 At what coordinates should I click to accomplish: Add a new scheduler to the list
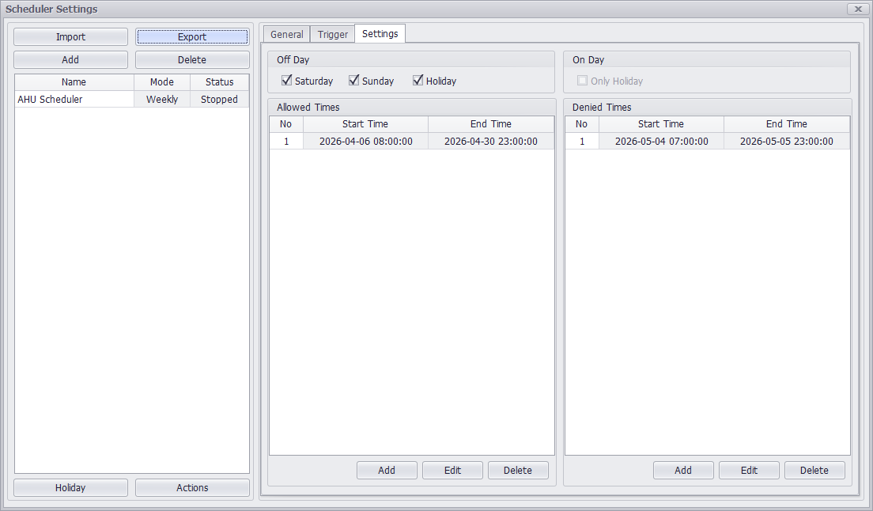pos(70,60)
